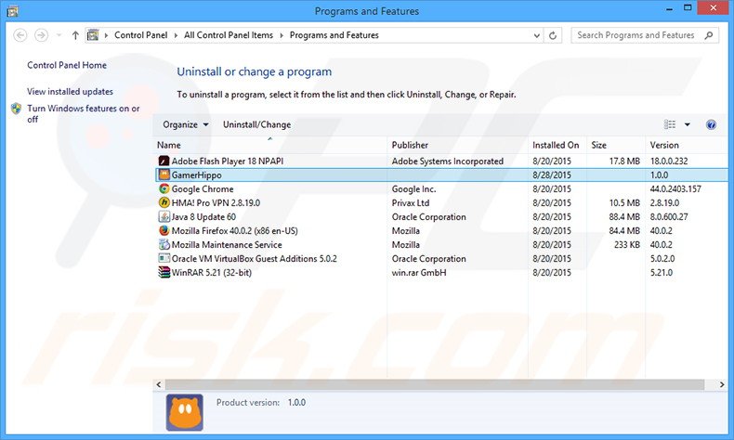Sort by the Size column header
This screenshot has height=440, width=734.
pos(616,145)
